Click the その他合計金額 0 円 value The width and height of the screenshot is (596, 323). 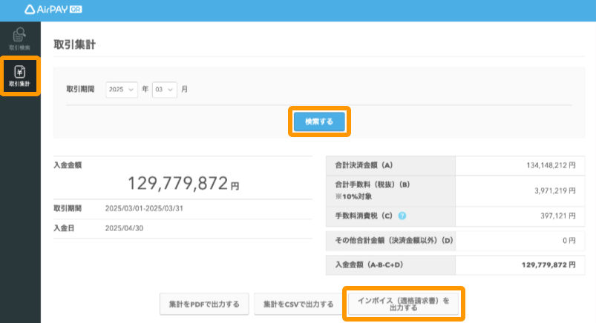[569, 241]
